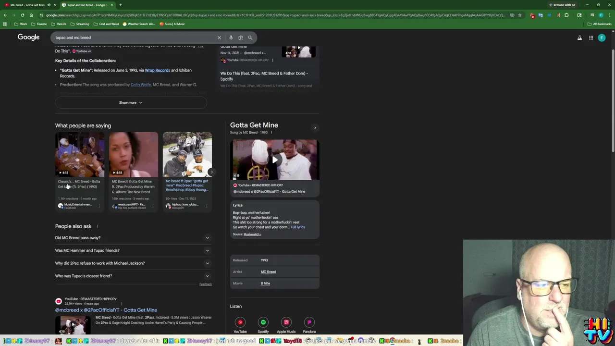The image size is (615, 346).
Task: Open more options for Gotta Get Mine song
Action: 271,132
